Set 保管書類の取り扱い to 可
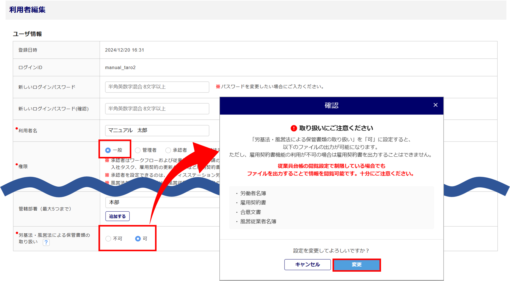The image size is (510, 281). (138, 239)
